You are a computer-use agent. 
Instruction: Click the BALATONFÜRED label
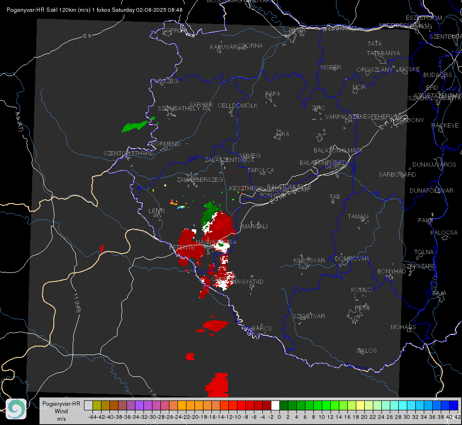323,163
